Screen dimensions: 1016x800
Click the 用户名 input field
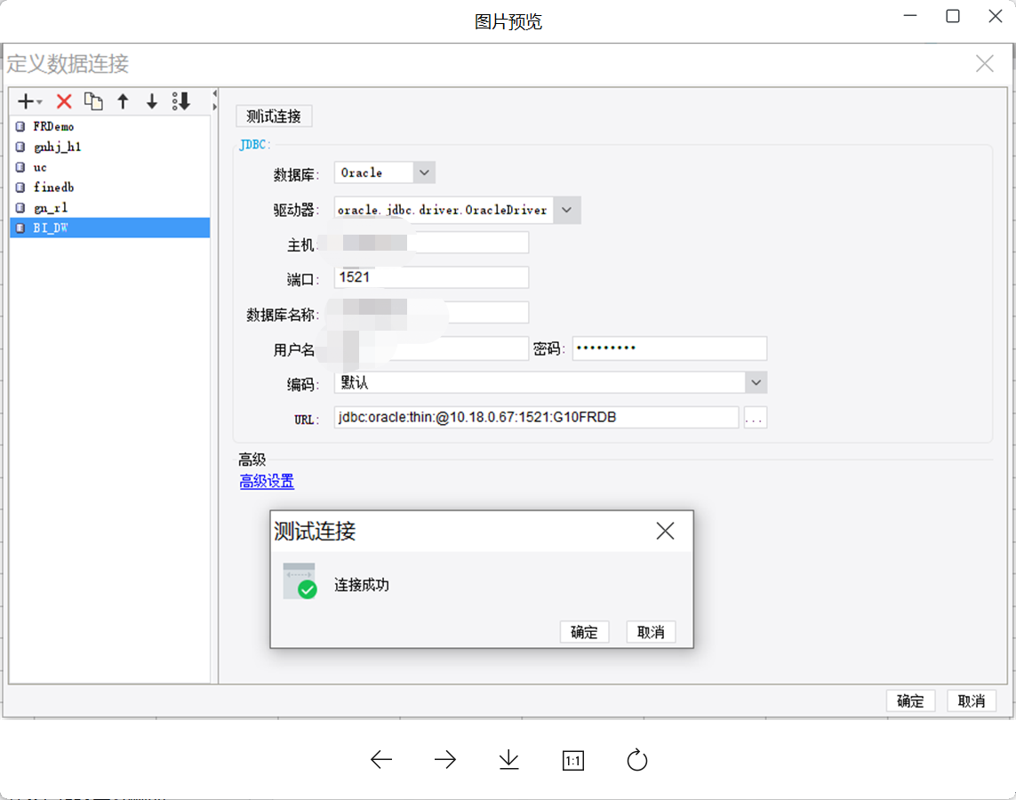click(x=431, y=348)
